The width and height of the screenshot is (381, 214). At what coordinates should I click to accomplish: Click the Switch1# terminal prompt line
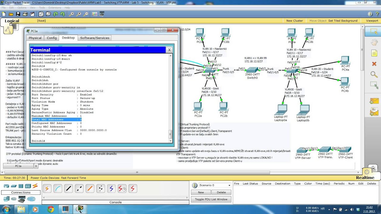pyautogui.click(x=38, y=141)
